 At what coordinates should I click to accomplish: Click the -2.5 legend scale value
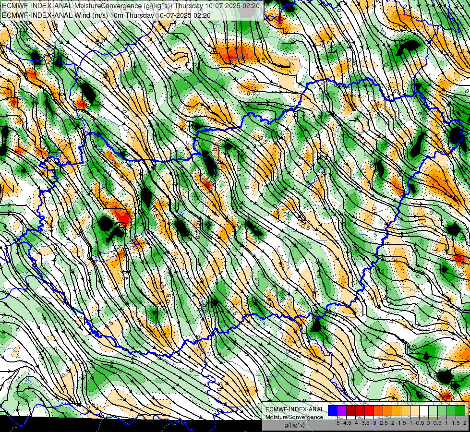pyautogui.click(x=383, y=423)
